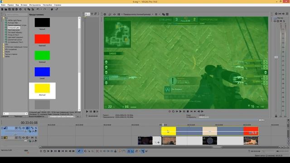Image resolution: width=290 pixels, height=163 pixels.
Task: Toggle the auto crossfade icon in the timeline toolbar
Action: click(x=132, y=151)
